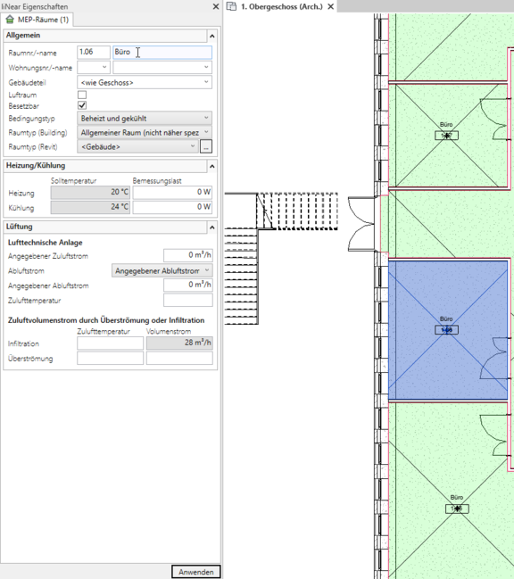Viewport: 514px width, 579px height.
Task: Close the 1. Obergeschoss (Arch.) view tab
Action: pyautogui.click(x=331, y=6)
